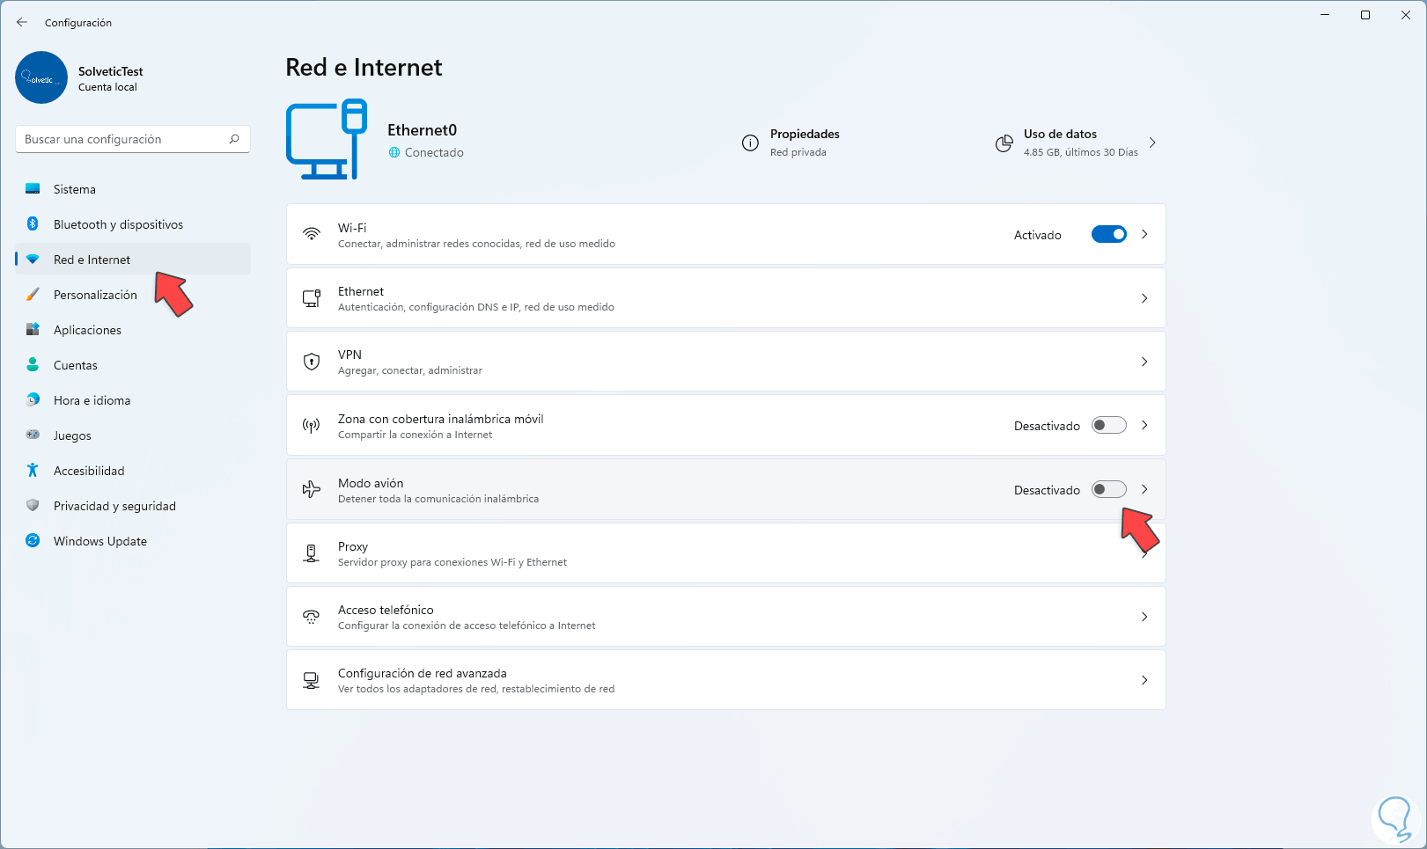Expand Configuración de red avanzada chevron
Viewport: 1427px width, 849px height.
pyautogui.click(x=1144, y=680)
